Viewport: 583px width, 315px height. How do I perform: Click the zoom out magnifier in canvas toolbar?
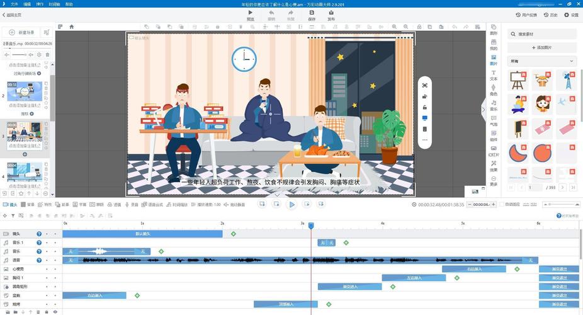(x=405, y=27)
